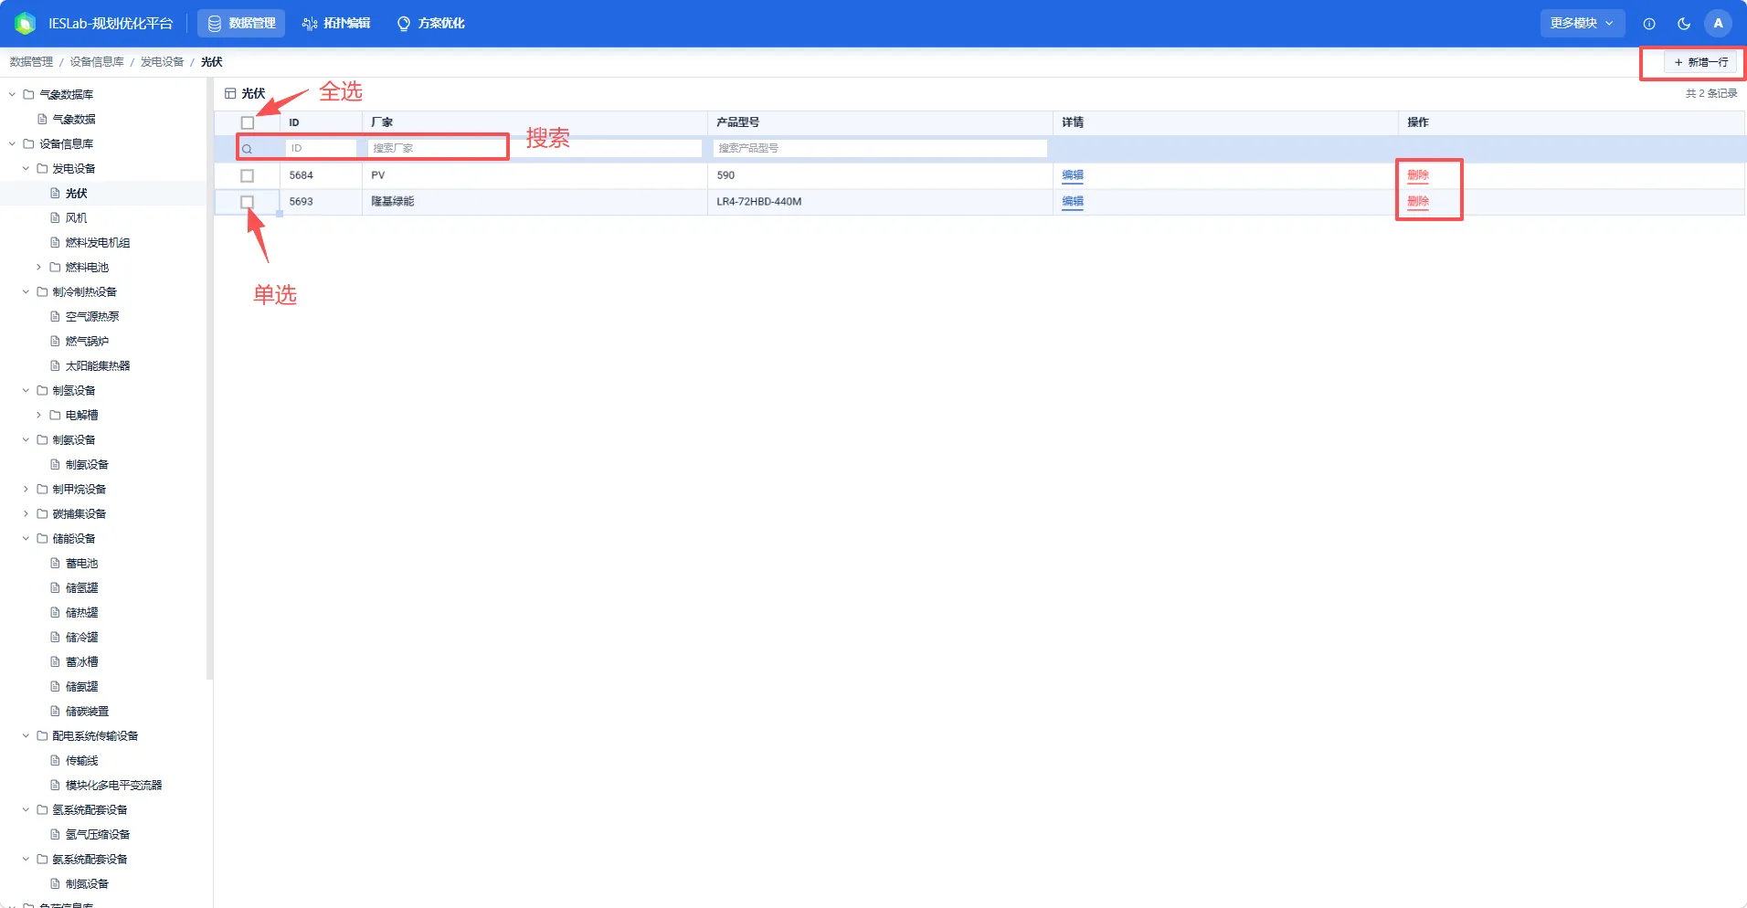Tick the select-all checkbox in table header

point(248,122)
